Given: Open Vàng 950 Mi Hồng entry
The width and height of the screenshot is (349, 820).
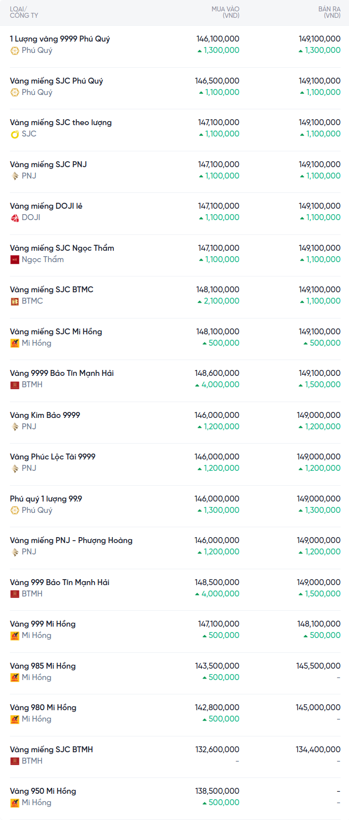Looking at the screenshot, I should [x=43, y=791].
